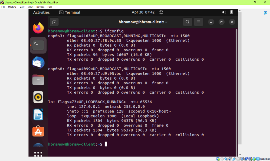This screenshot has height=161, width=270.
Task: Click the display status icon
Action: coord(242,159)
